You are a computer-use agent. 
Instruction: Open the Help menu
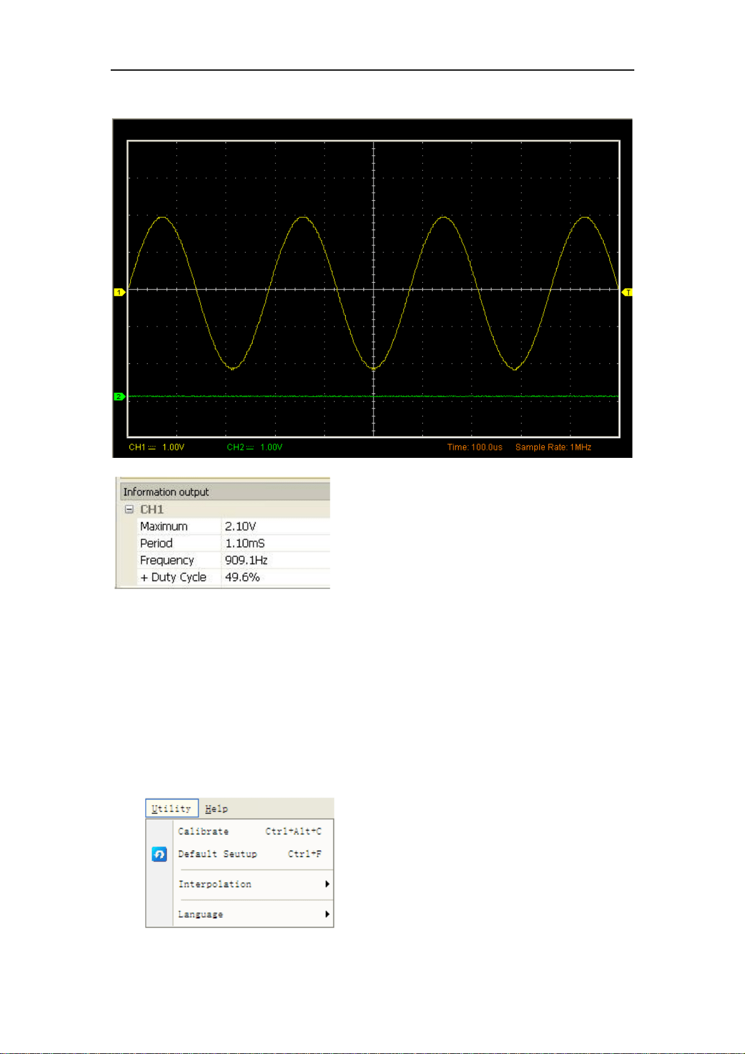(x=216, y=809)
